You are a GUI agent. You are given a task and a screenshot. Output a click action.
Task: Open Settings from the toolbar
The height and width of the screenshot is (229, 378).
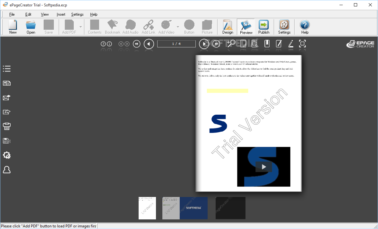pyautogui.click(x=284, y=27)
